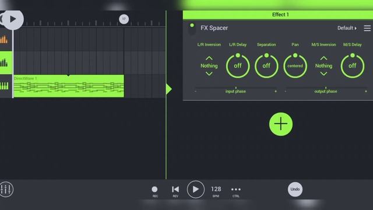The image size is (373, 210).
Task: Click the output phase slider
Action: [326, 88]
